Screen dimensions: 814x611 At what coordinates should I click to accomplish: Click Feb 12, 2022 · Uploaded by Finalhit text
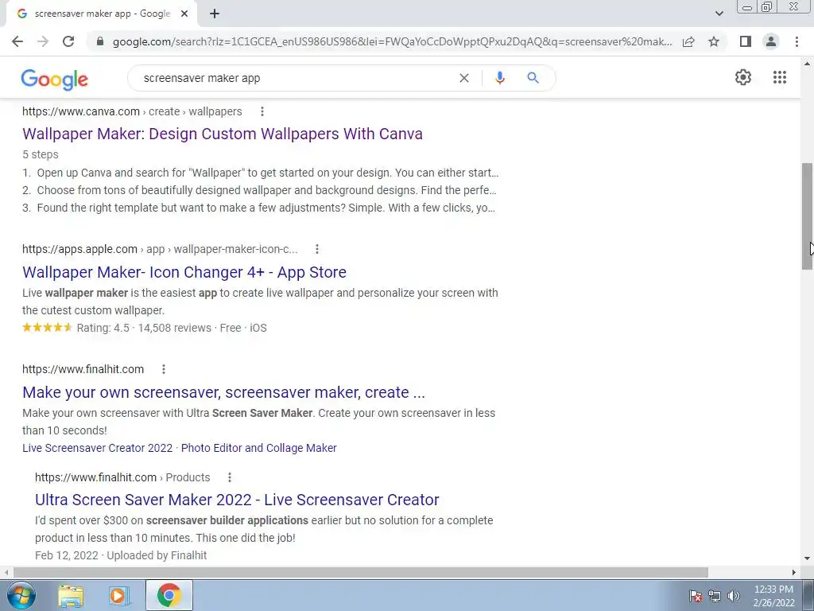(x=121, y=555)
